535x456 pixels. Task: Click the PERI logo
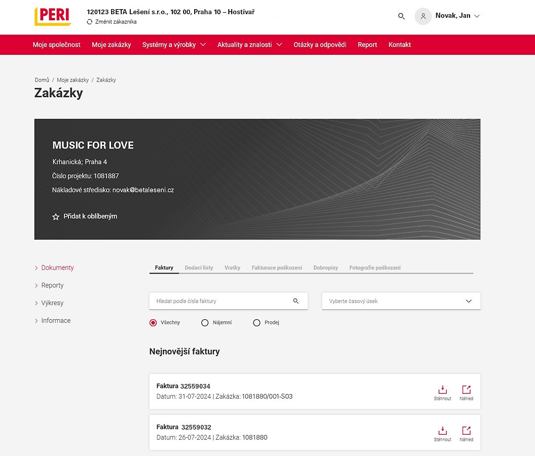pyautogui.click(x=52, y=16)
